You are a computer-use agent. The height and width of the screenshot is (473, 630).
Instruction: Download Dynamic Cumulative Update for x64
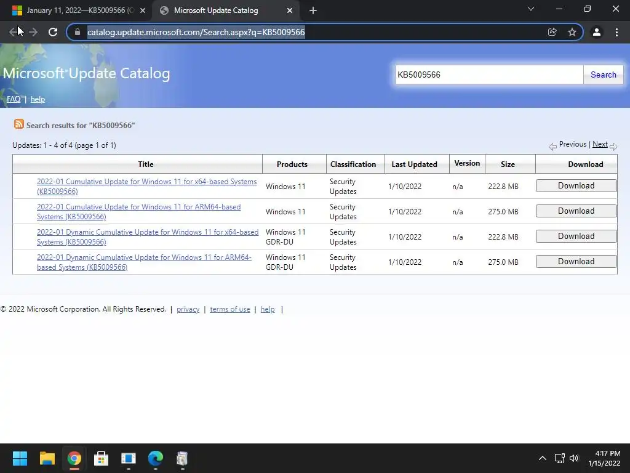(576, 236)
